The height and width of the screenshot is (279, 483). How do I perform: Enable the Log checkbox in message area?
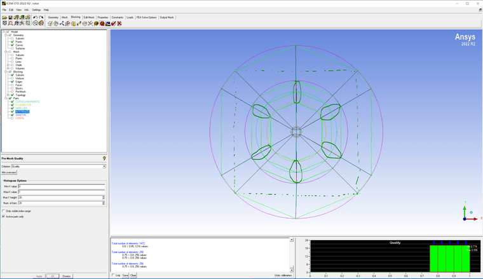click(x=113, y=275)
